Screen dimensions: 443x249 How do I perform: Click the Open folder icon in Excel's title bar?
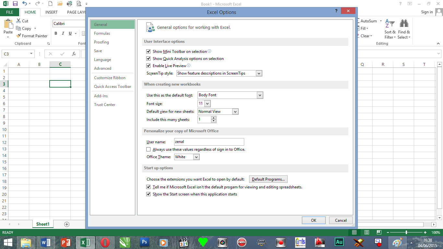click(60, 4)
